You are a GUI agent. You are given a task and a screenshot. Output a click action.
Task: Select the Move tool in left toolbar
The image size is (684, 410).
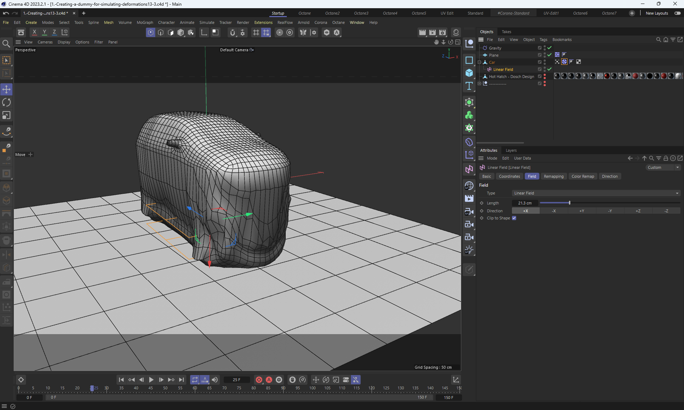pyautogui.click(x=6, y=89)
